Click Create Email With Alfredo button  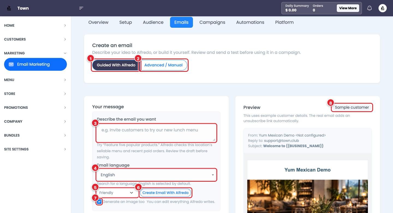click(x=165, y=193)
